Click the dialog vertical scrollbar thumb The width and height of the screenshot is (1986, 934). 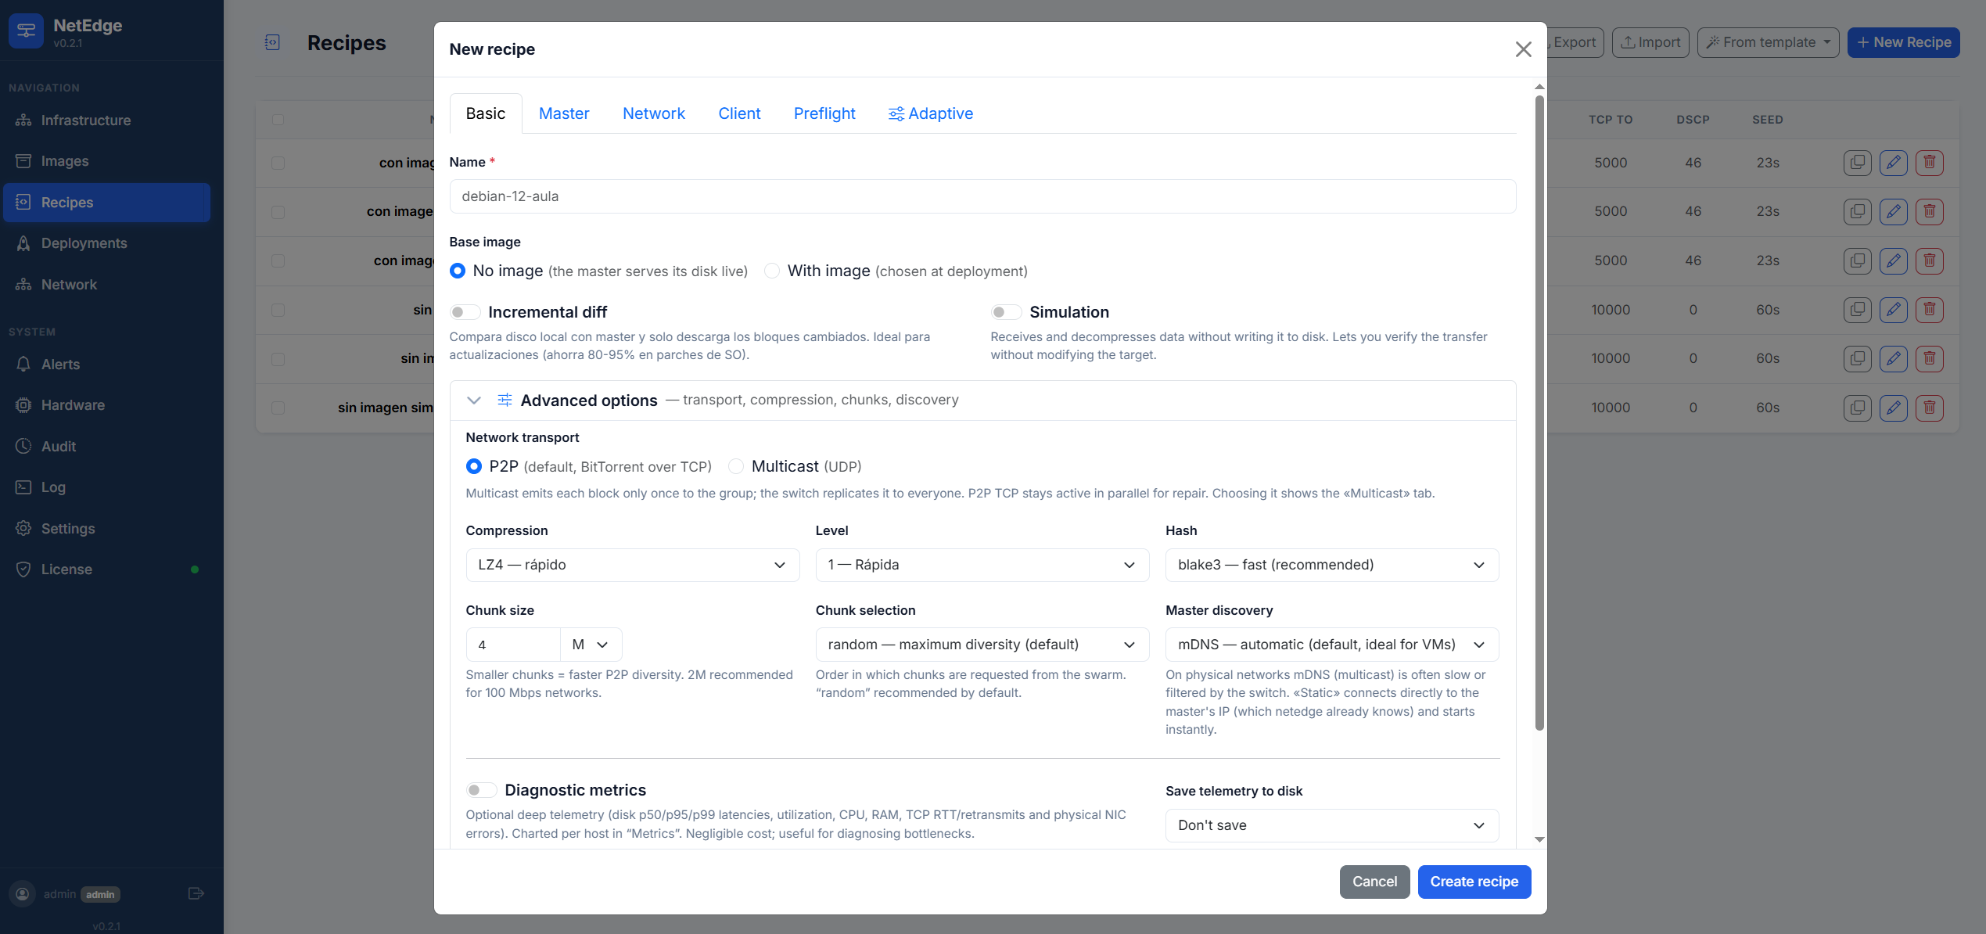coord(1539,413)
